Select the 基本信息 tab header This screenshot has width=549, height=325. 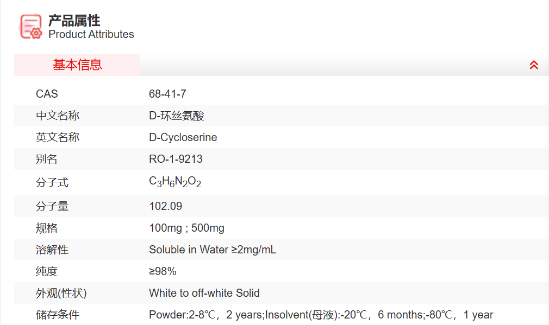click(x=77, y=65)
